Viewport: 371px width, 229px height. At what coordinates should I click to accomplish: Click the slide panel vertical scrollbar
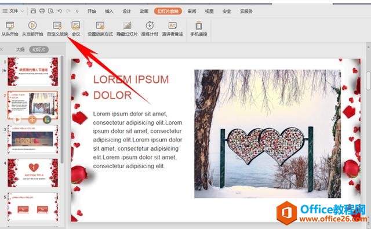[x=62, y=110]
